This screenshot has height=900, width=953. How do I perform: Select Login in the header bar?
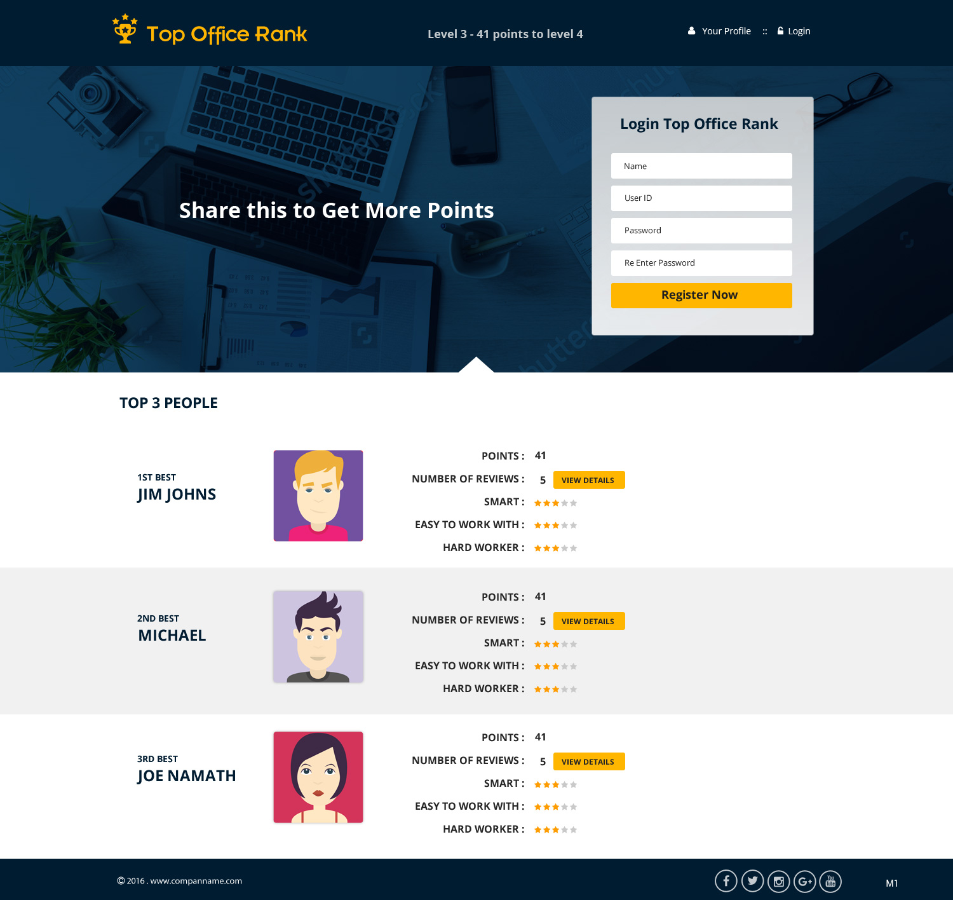pos(799,31)
